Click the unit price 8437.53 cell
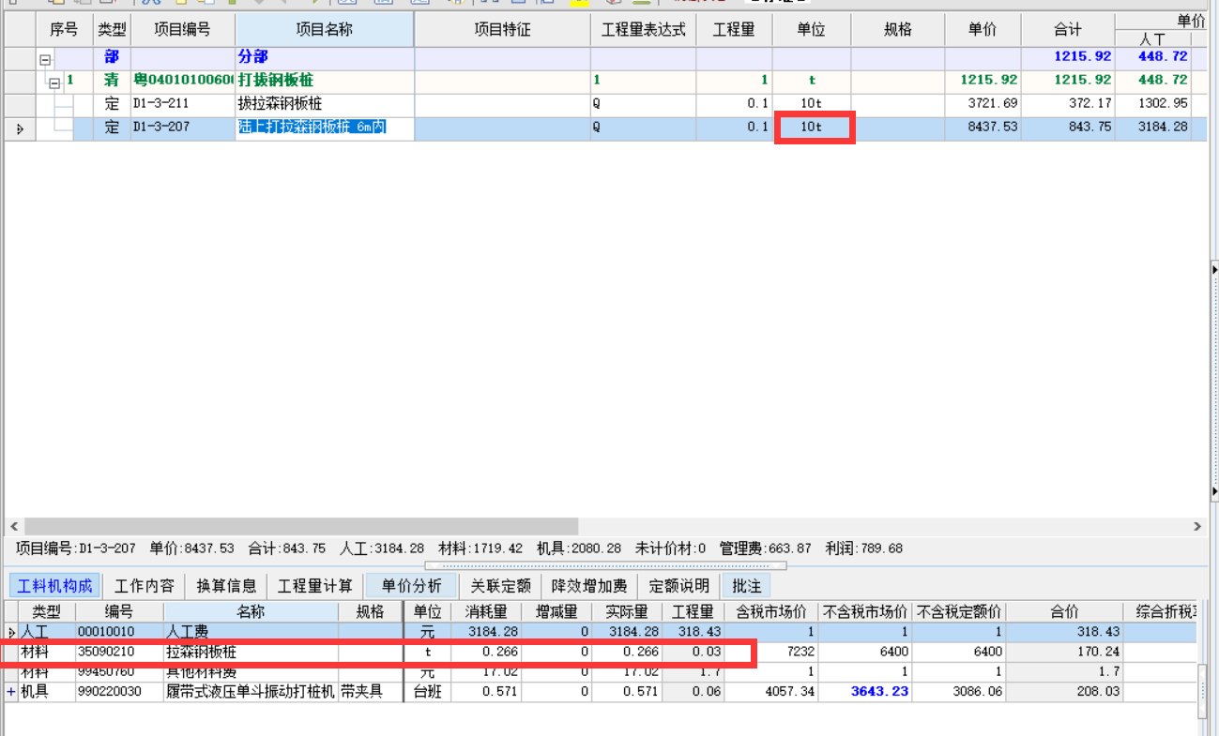Image resolution: width=1219 pixels, height=736 pixels. pyautogui.click(x=983, y=128)
